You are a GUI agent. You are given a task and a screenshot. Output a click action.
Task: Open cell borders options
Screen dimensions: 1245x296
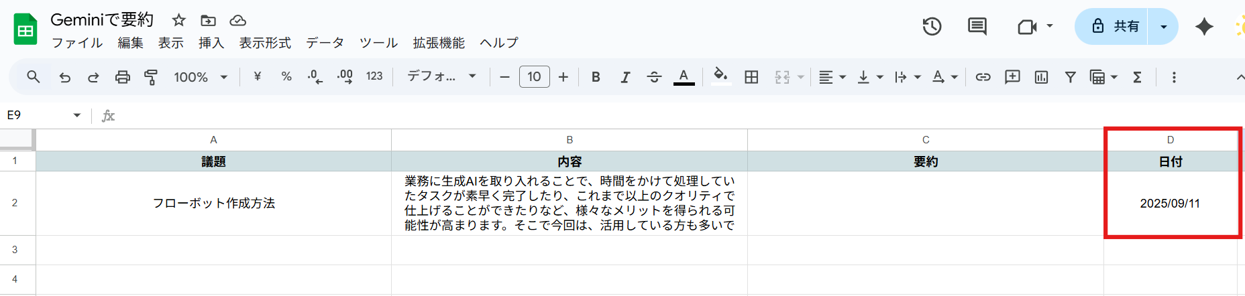751,77
